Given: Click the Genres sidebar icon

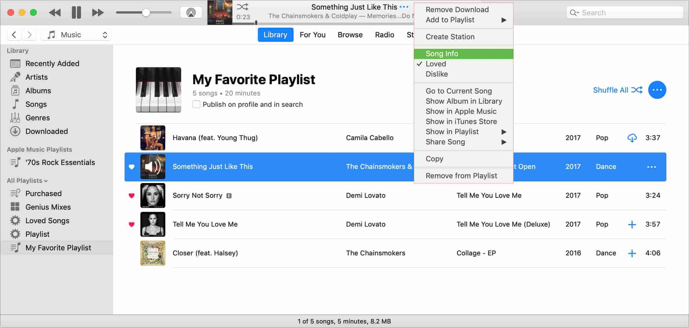Looking at the screenshot, I should coord(15,117).
